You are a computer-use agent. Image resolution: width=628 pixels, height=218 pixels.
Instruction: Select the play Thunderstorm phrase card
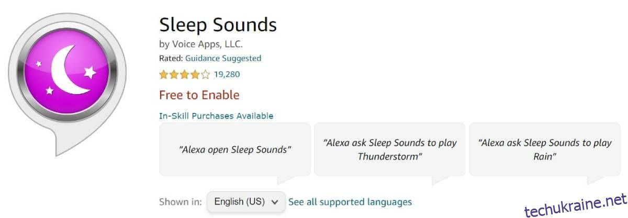tap(390, 150)
